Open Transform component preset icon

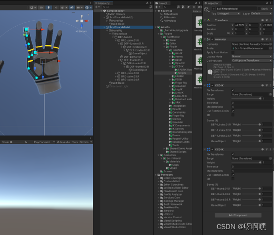[267, 20]
